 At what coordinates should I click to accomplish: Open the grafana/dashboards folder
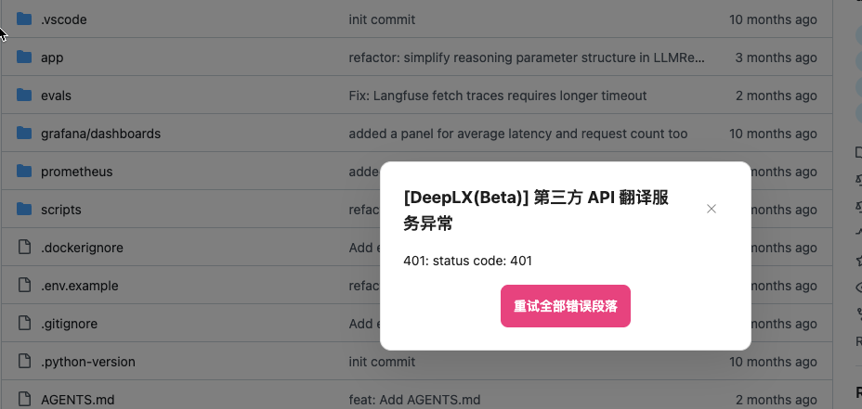(x=100, y=134)
